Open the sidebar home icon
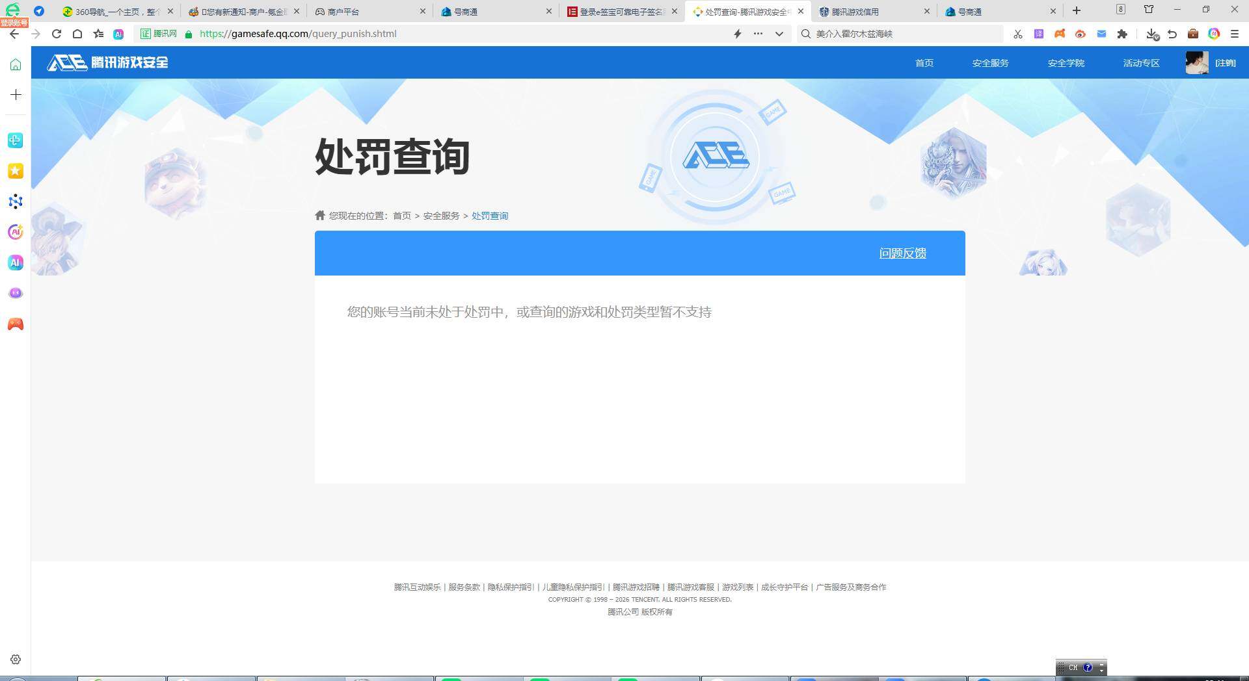Image resolution: width=1249 pixels, height=681 pixels. (x=16, y=64)
